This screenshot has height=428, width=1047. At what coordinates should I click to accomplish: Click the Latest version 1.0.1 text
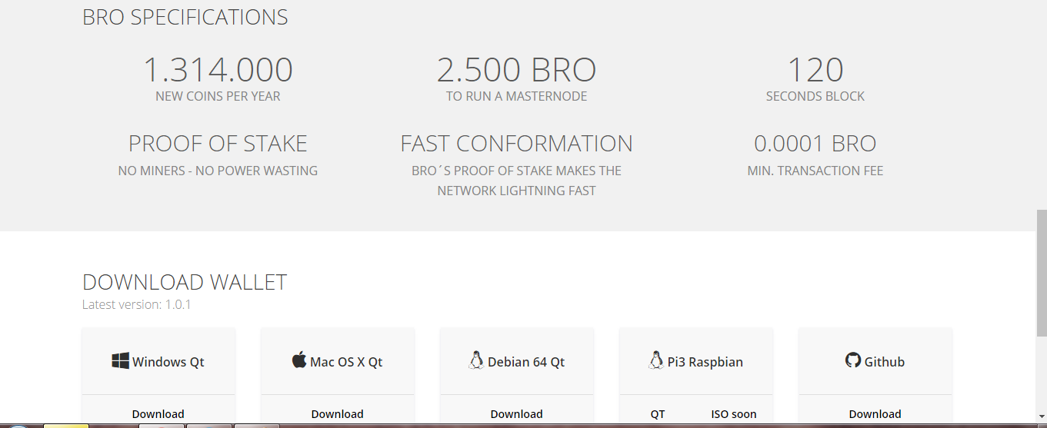(x=137, y=304)
